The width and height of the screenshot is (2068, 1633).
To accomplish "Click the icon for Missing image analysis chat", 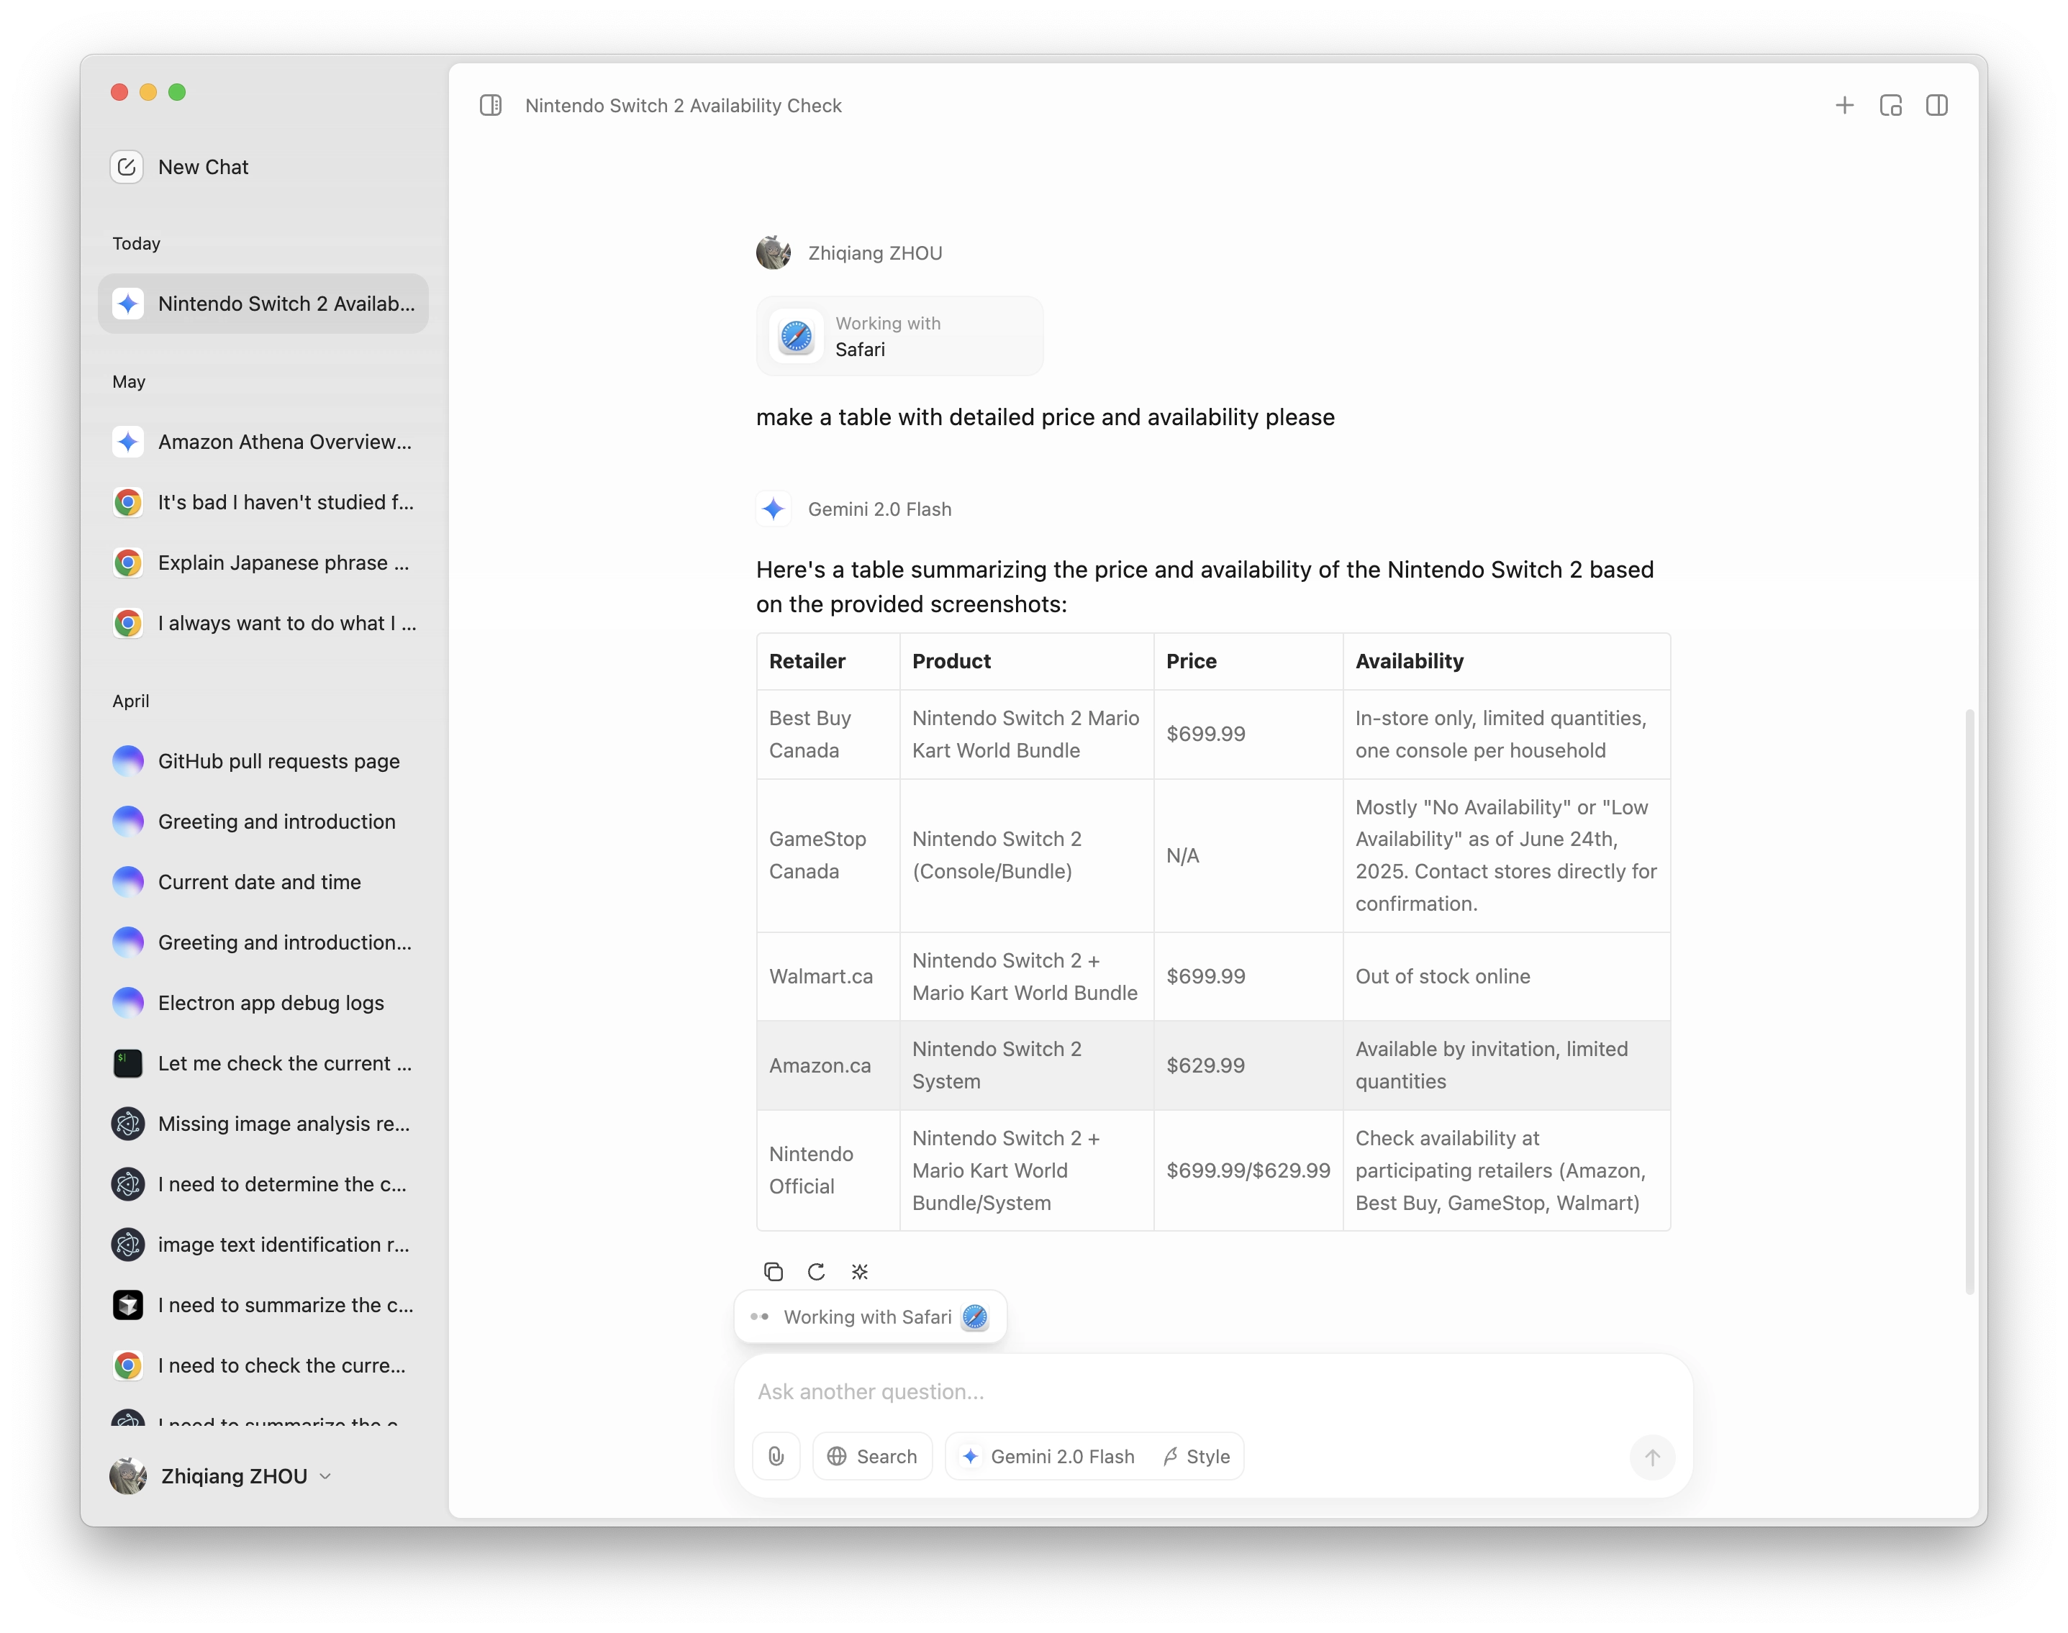I will coord(128,1124).
